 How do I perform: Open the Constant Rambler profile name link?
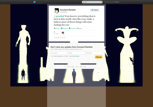[68, 10]
